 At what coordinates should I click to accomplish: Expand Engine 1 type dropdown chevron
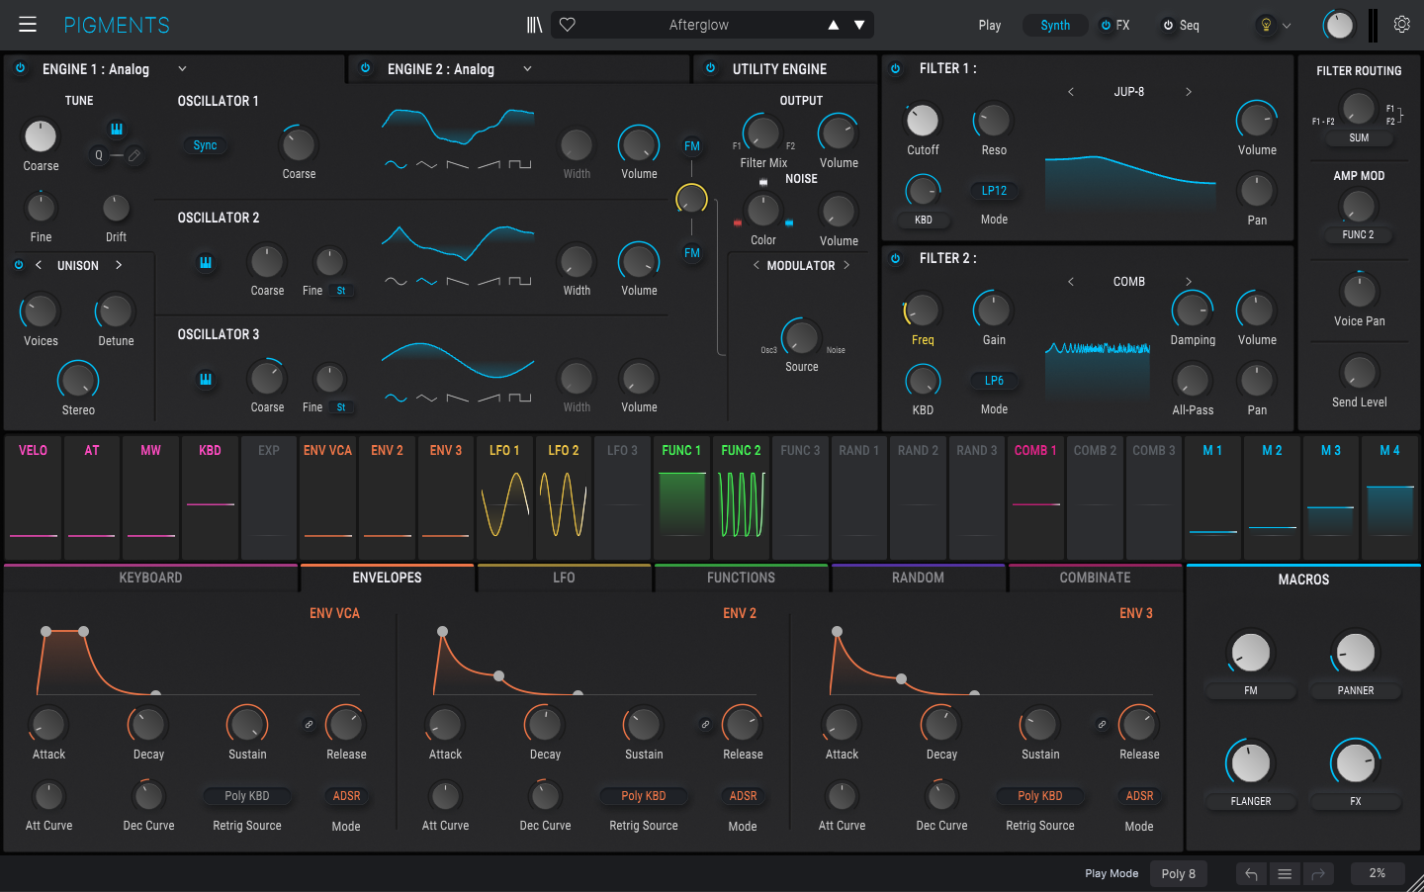[x=182, y=69]
